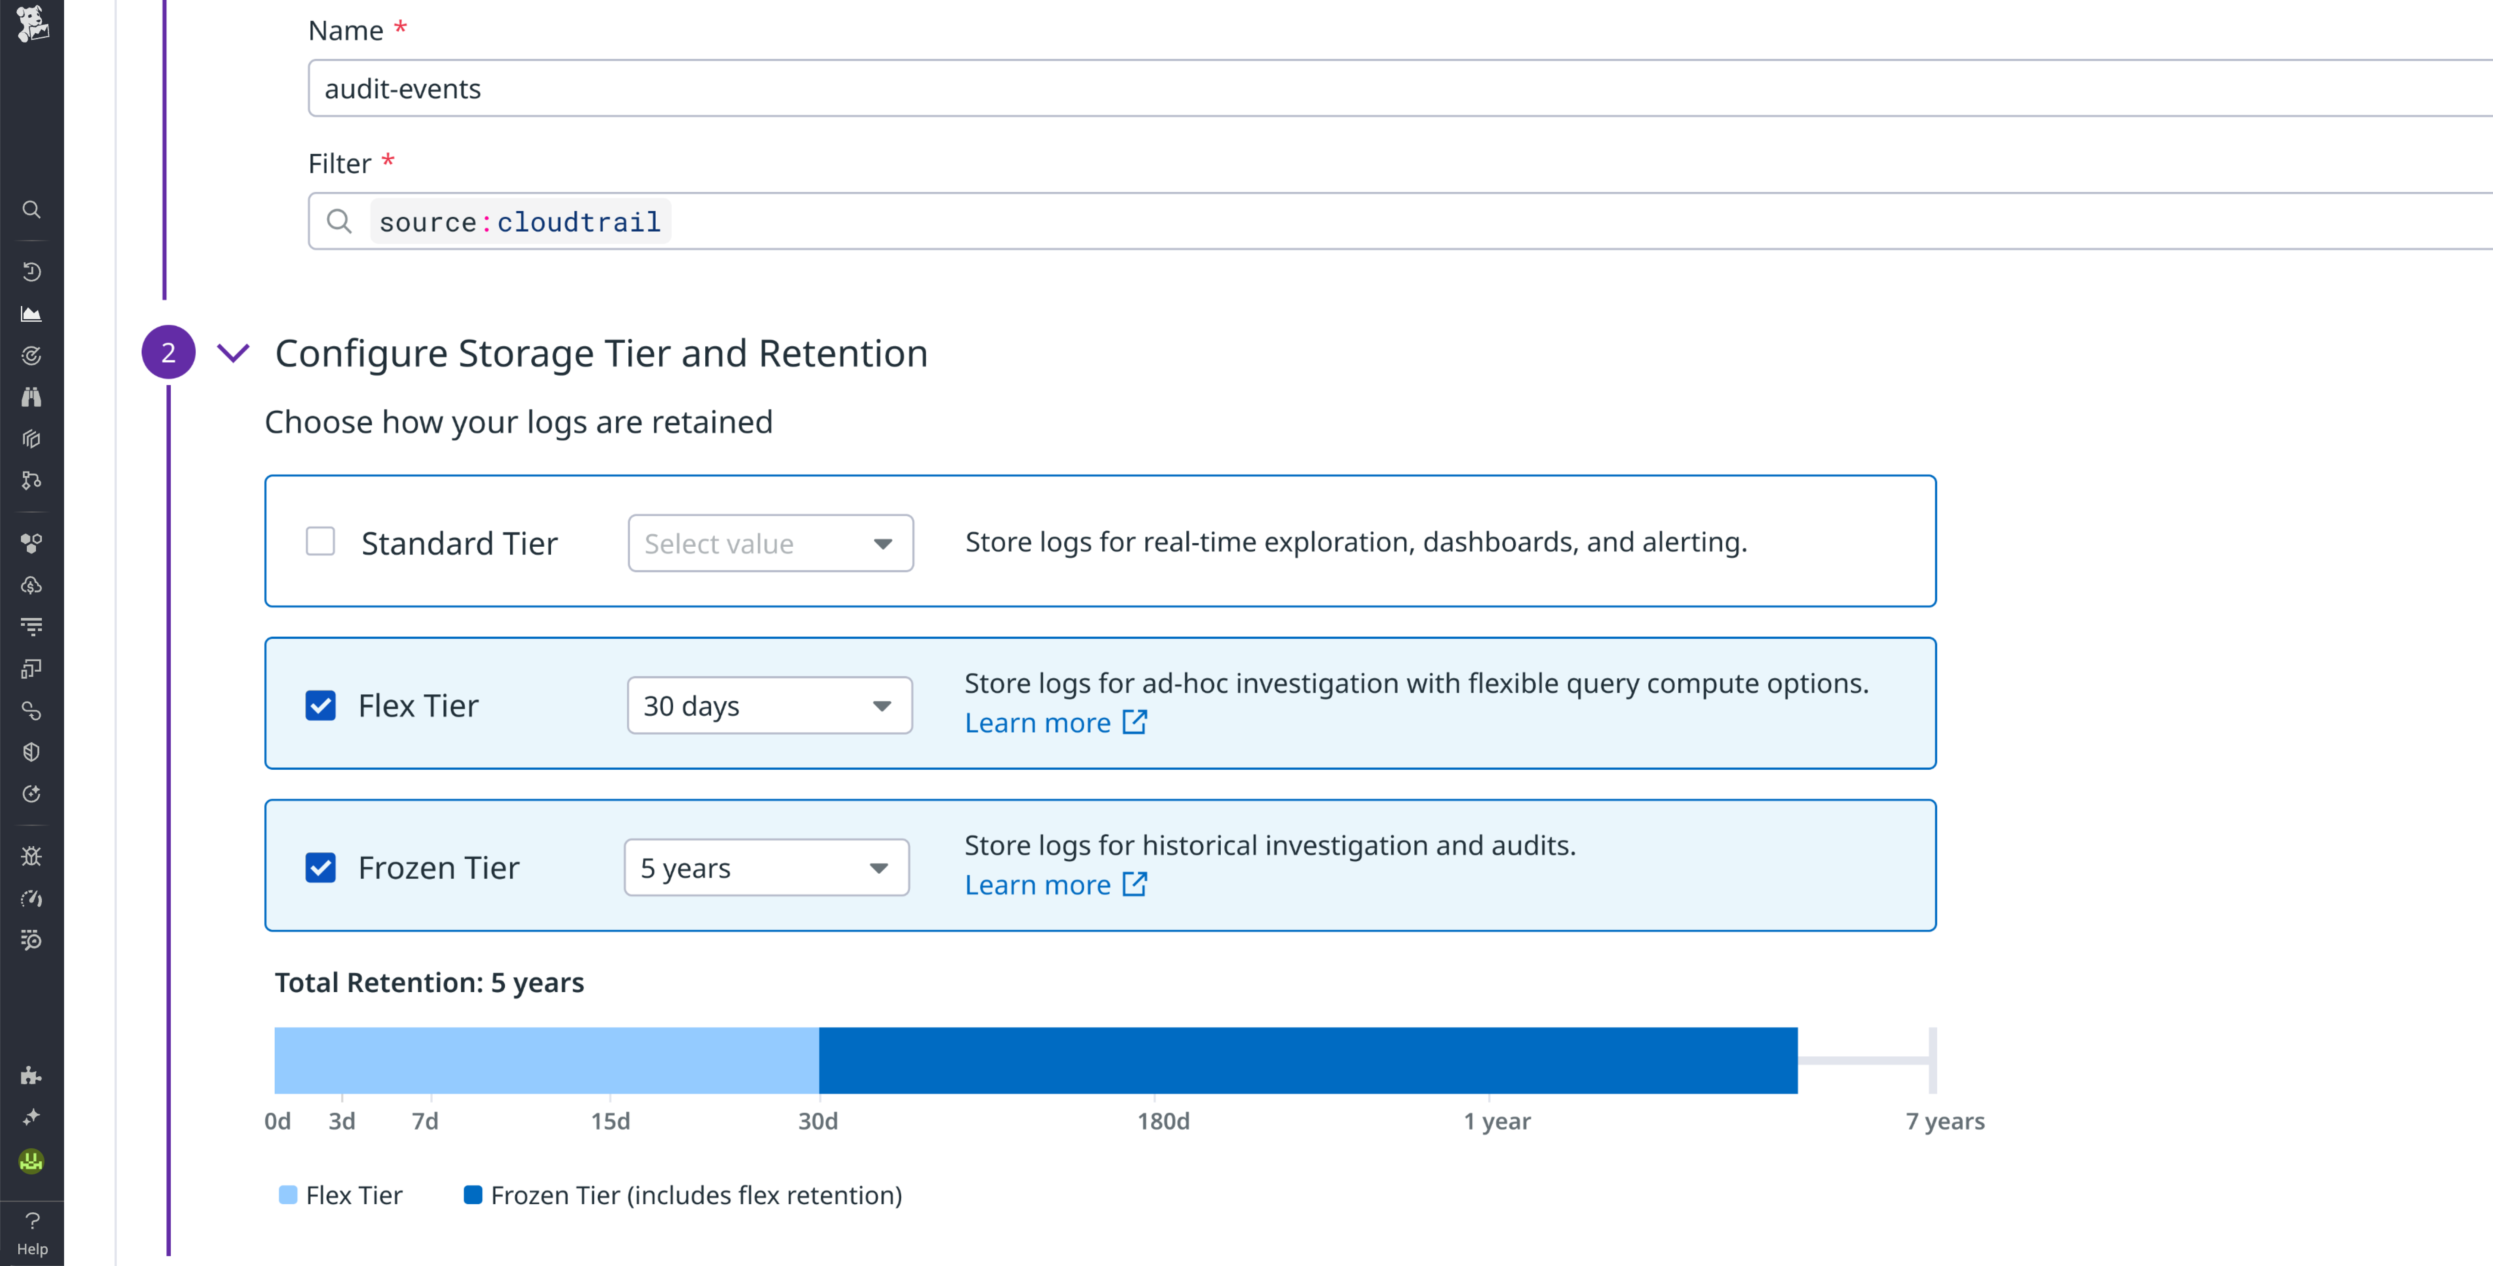
Task: Open the Help menu at bottom
Action: point(32,1231)
